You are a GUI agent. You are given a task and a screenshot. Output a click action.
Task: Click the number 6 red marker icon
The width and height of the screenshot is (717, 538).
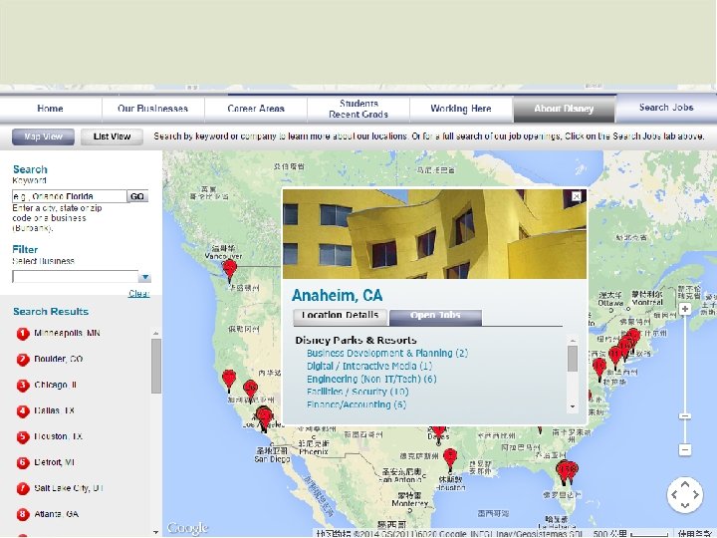[23, 463]
